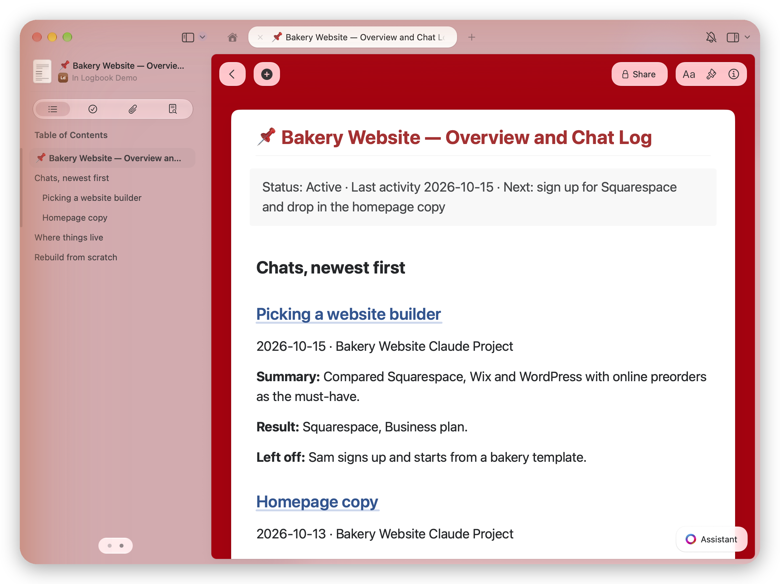Click the Result: Squarespace, Business plan line

(x=362, y=427)
